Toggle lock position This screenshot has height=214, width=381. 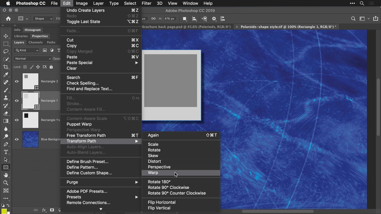pos(38,67)
